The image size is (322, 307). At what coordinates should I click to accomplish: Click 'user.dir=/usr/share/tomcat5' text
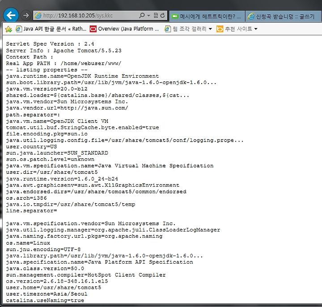52,172
